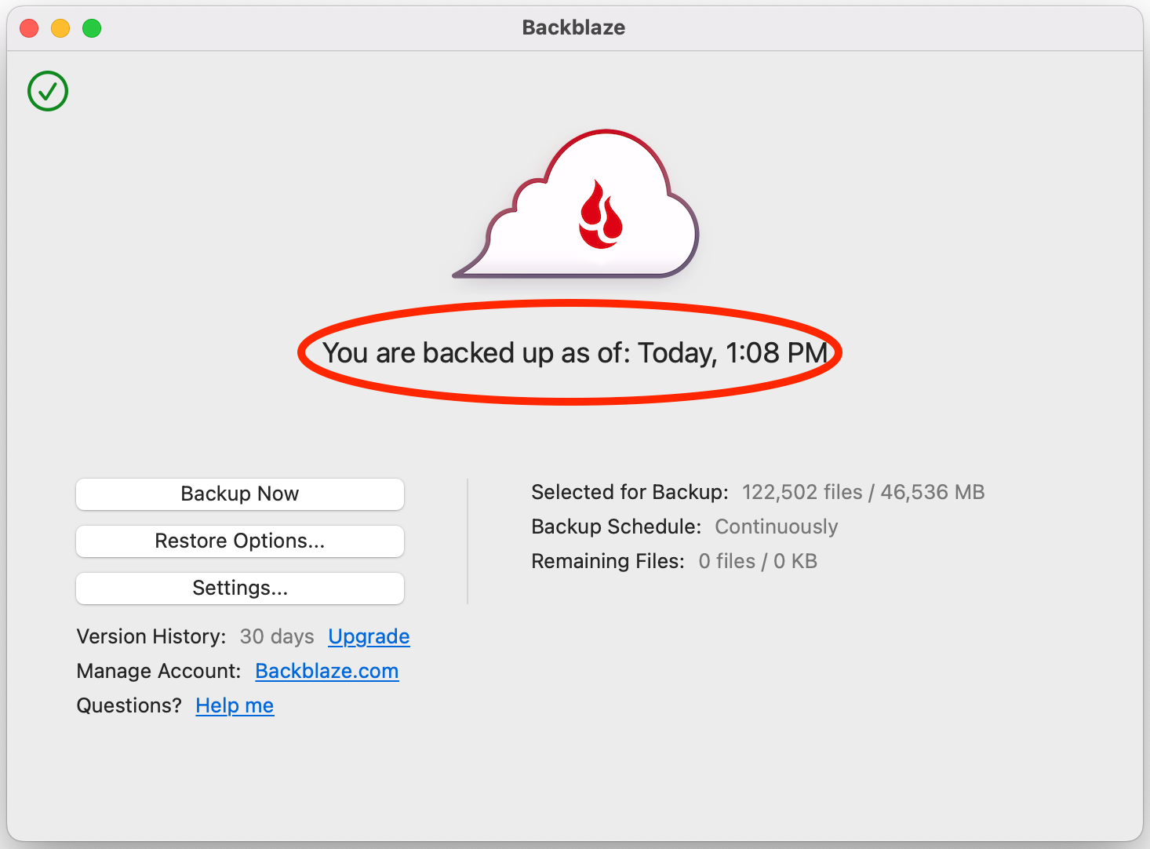Click the Backup Now button
The width and height of the screenshot is (1150, 849).
pos(240,494)
